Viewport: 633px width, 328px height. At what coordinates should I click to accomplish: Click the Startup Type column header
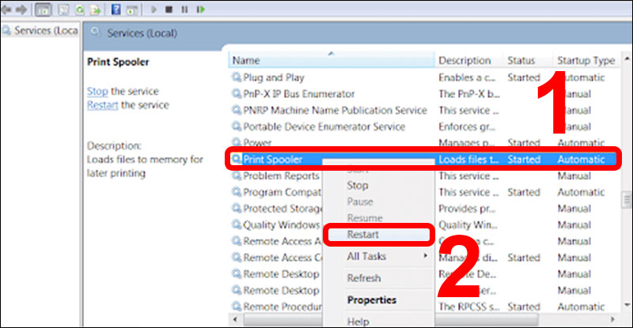[585, 60]
